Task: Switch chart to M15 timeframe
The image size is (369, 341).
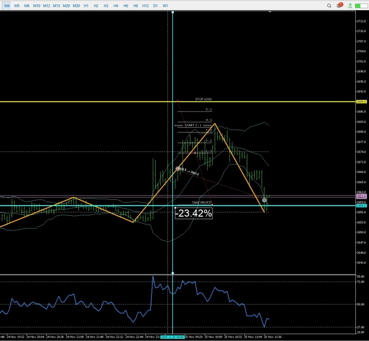Action: 56,5
